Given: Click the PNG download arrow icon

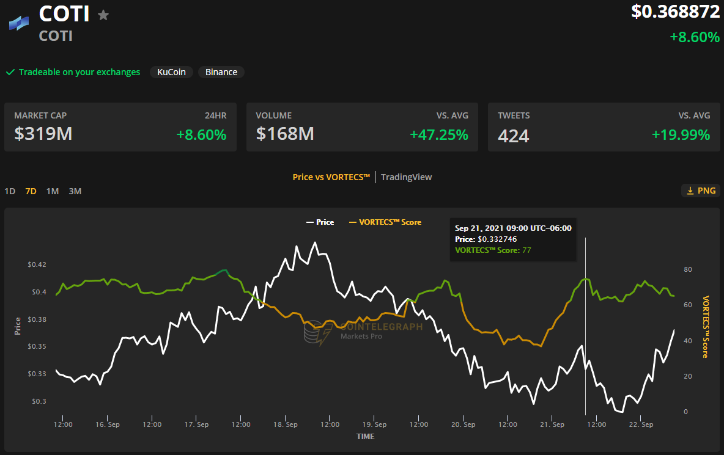Looking at the screenshot, I should (x=690, y=191).
